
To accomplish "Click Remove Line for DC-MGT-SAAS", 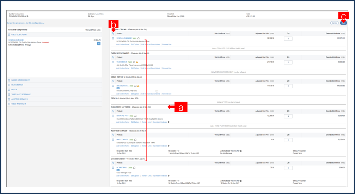I will tap(146, 176).
